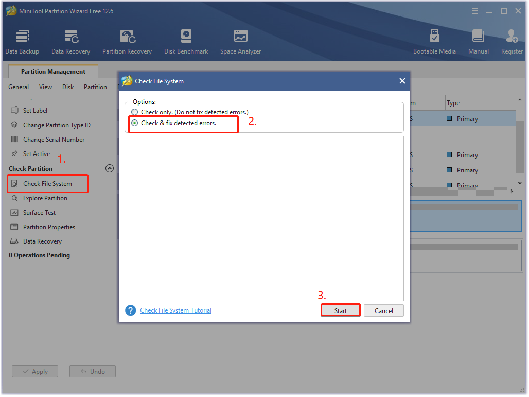Image resolution: width=529 pixels, height=397 pixels.
Task: Click the partition list scroll up arrow
Action: coord(520,99)
